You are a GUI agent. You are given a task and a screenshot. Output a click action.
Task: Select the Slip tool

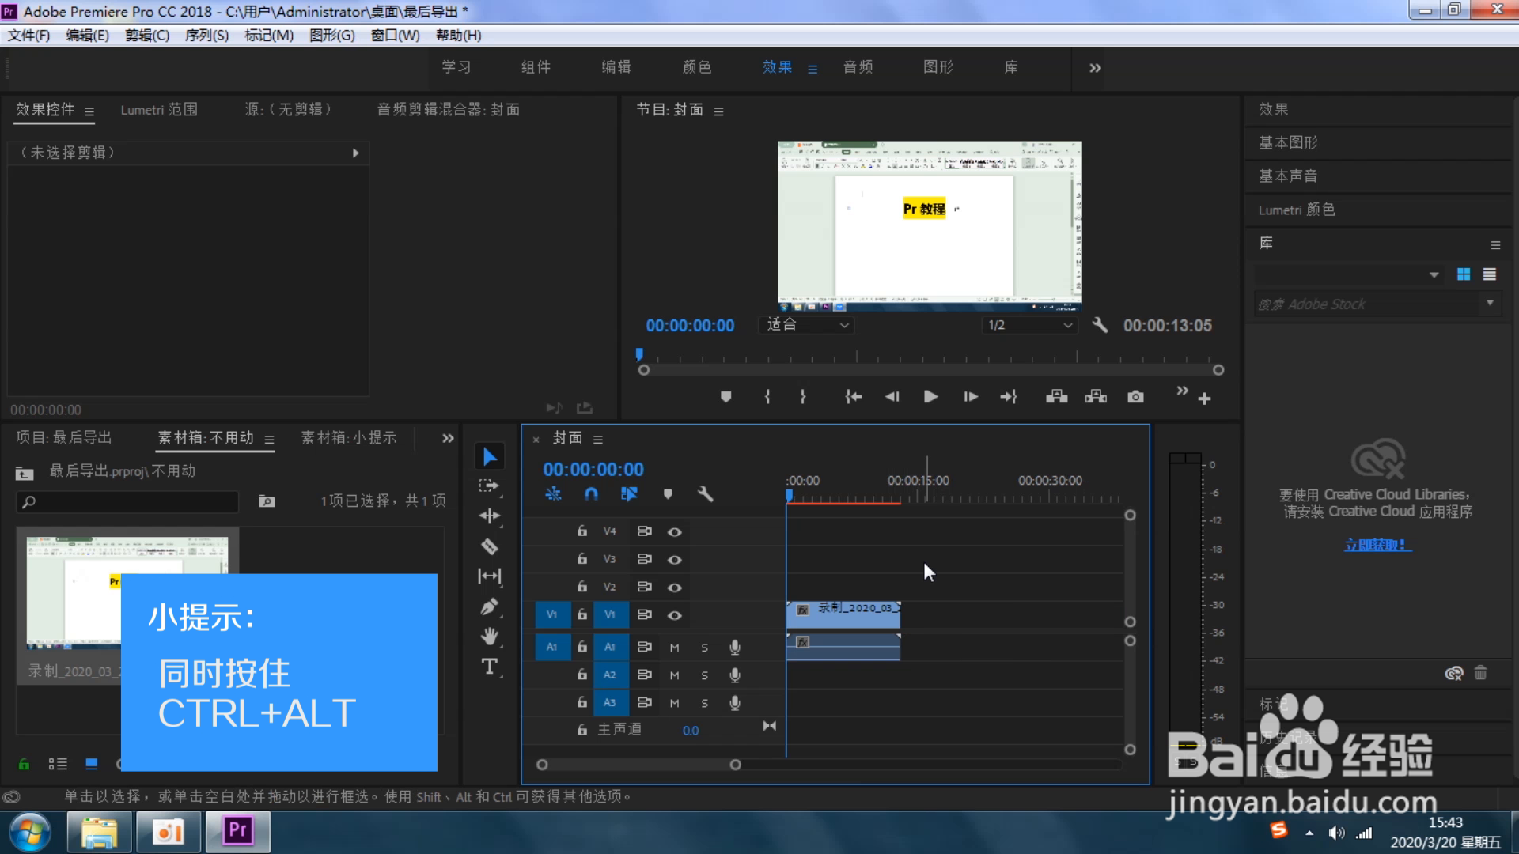(490, 576)
